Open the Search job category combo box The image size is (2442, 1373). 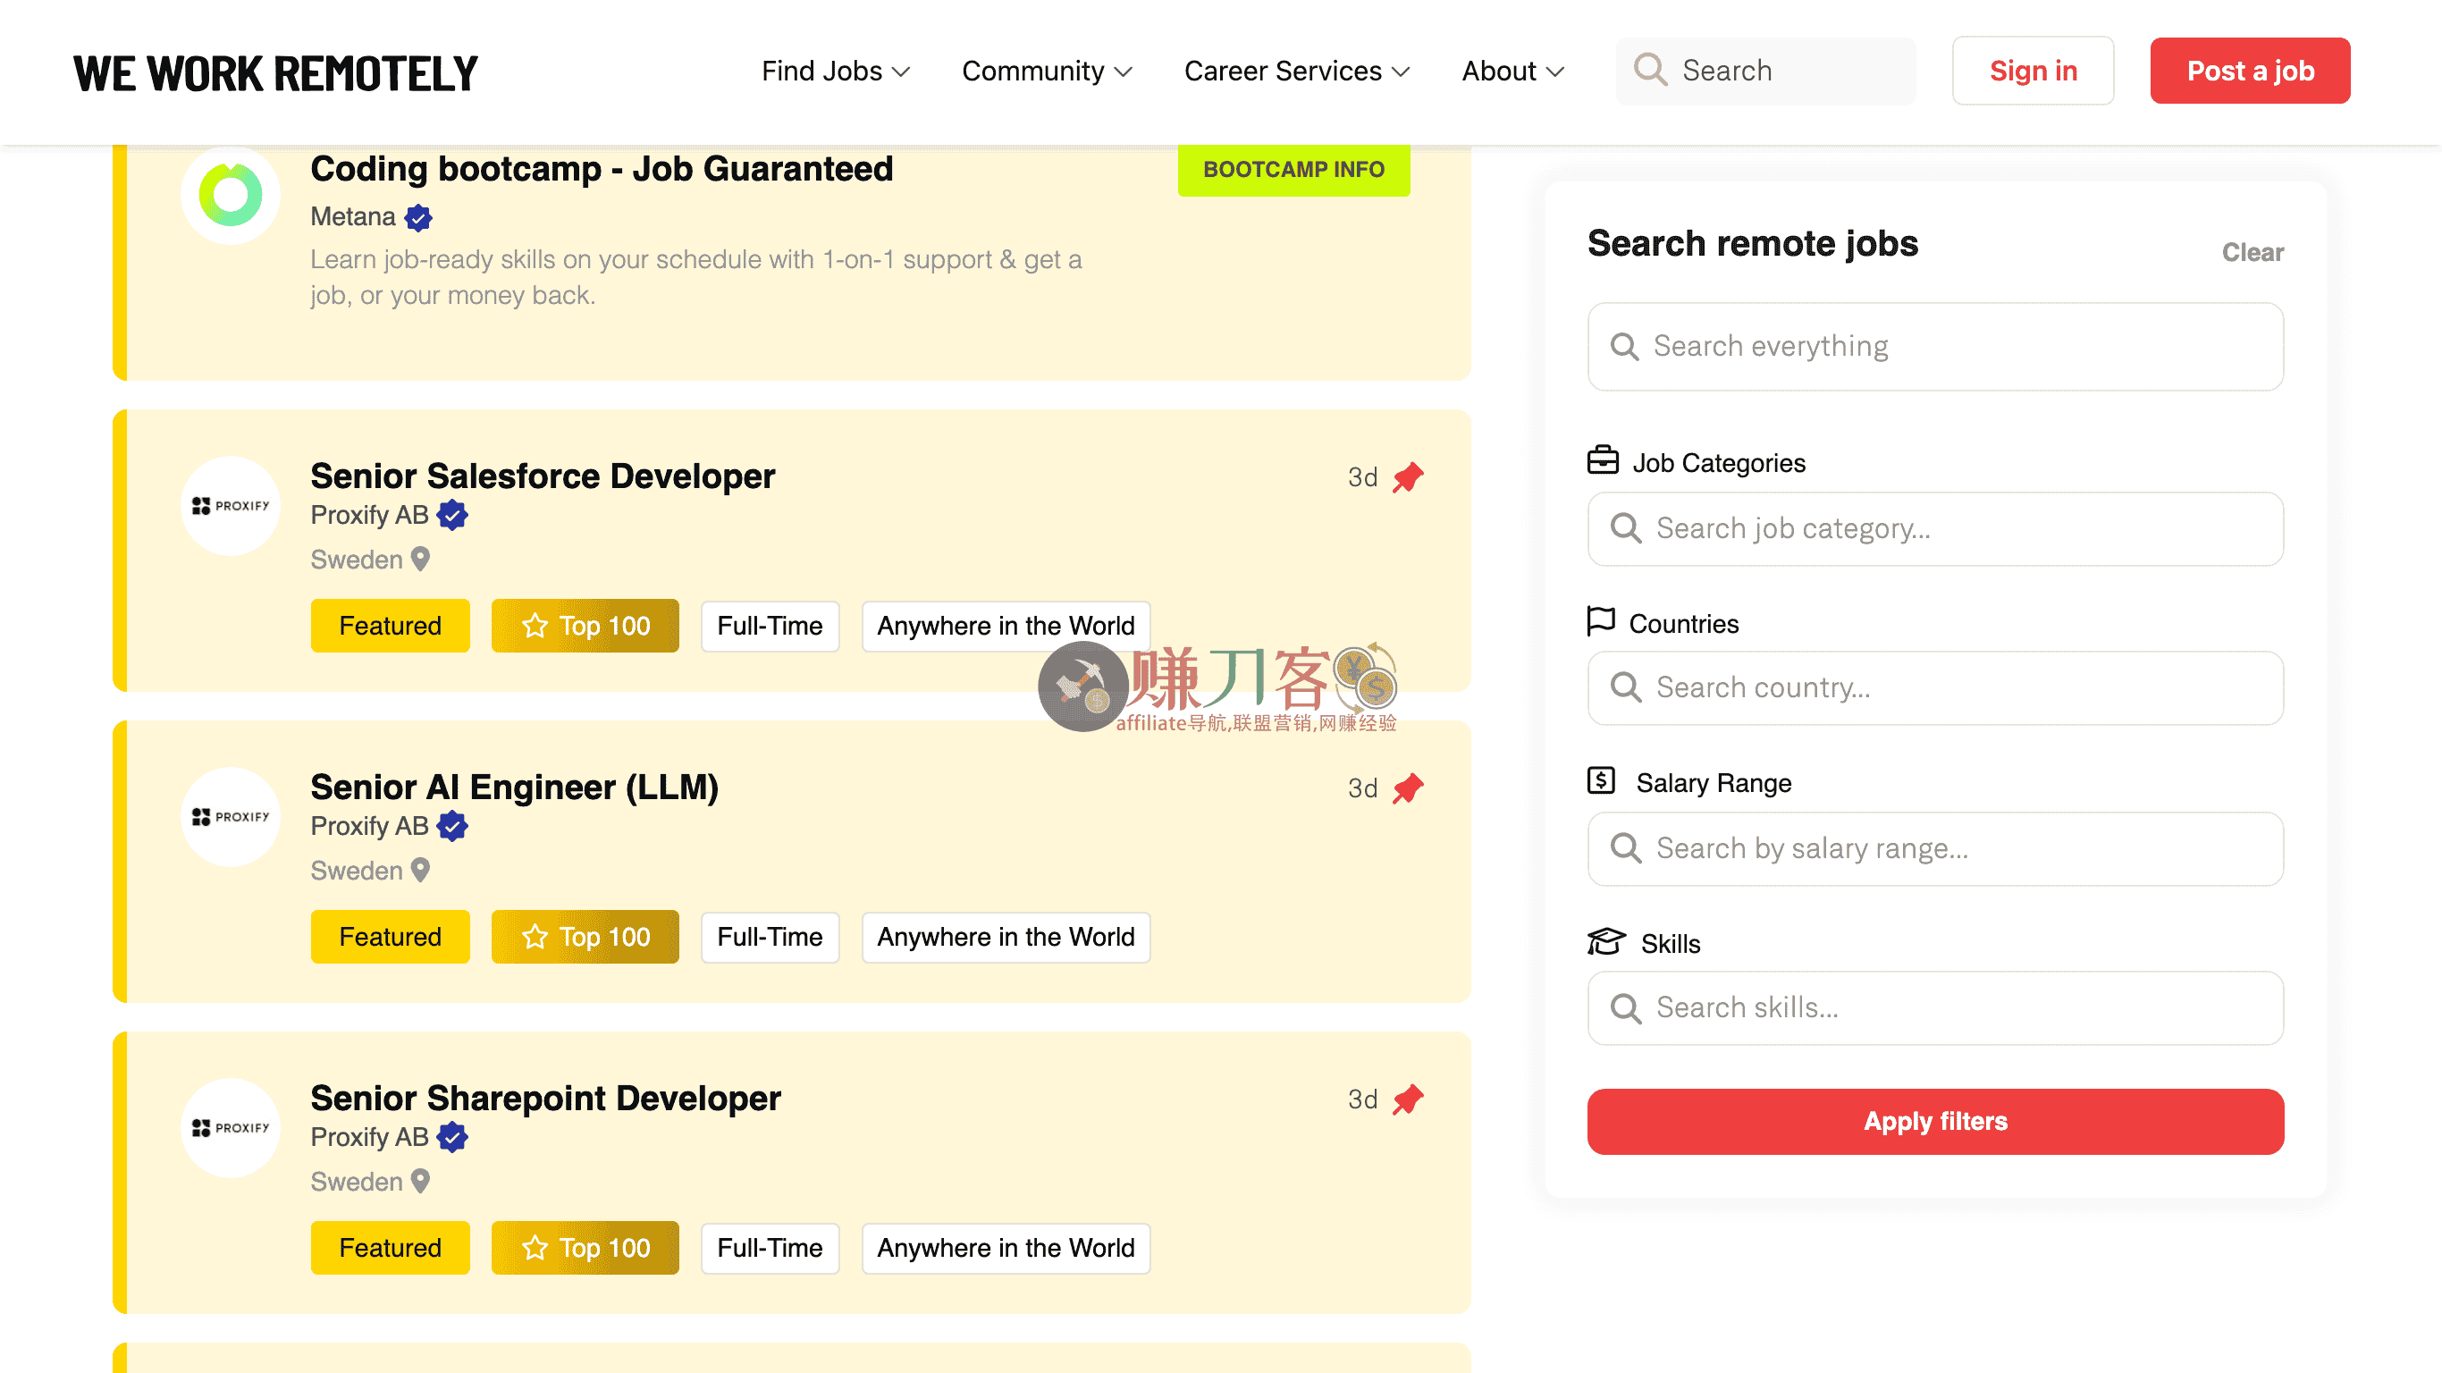pos(1935,528)
